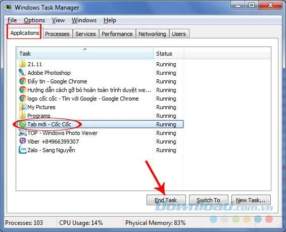Click Processes: 103 in status bar
The height and width of the screenshot is (232, 286).
pos(24,222)
